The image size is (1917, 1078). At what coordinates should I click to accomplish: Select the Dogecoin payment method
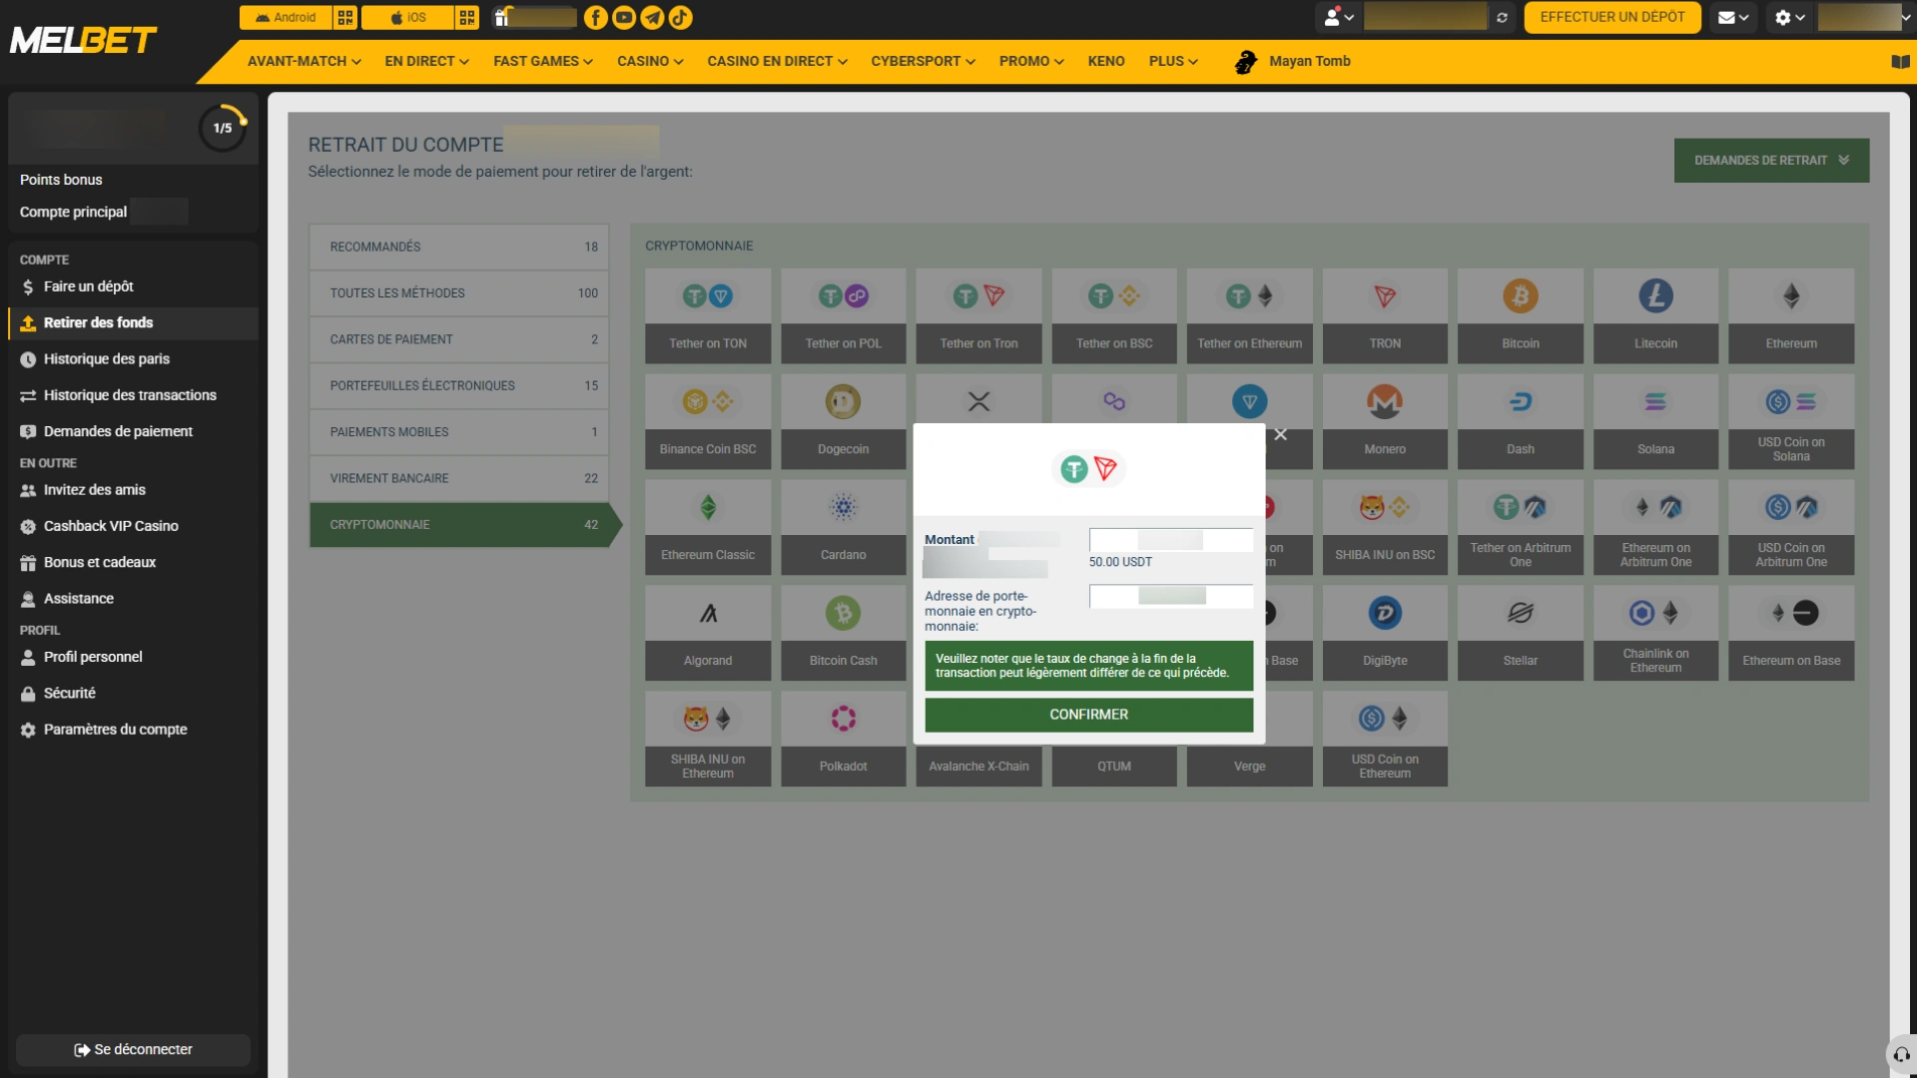843,421
